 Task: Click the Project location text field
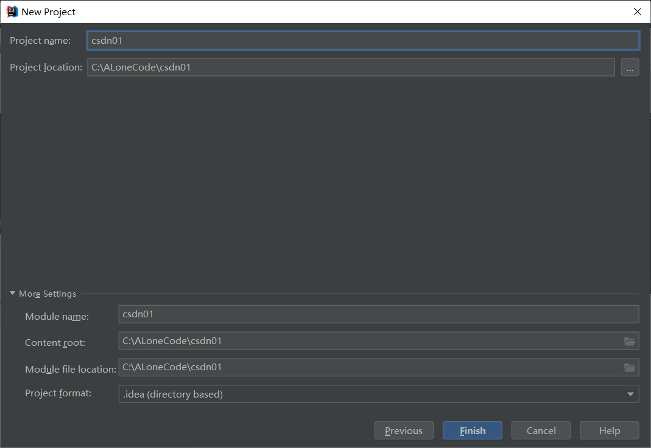pyautogui.click(x=351, y=67)
